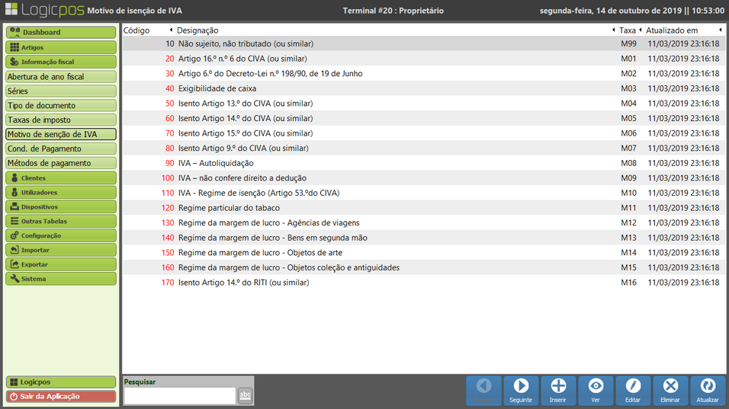Expand the Artigos sidebar section

(x=61, y=47)
